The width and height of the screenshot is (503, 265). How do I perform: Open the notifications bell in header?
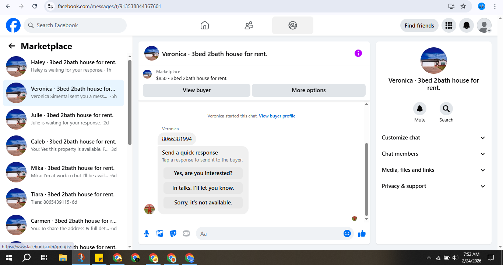[466, 25]
